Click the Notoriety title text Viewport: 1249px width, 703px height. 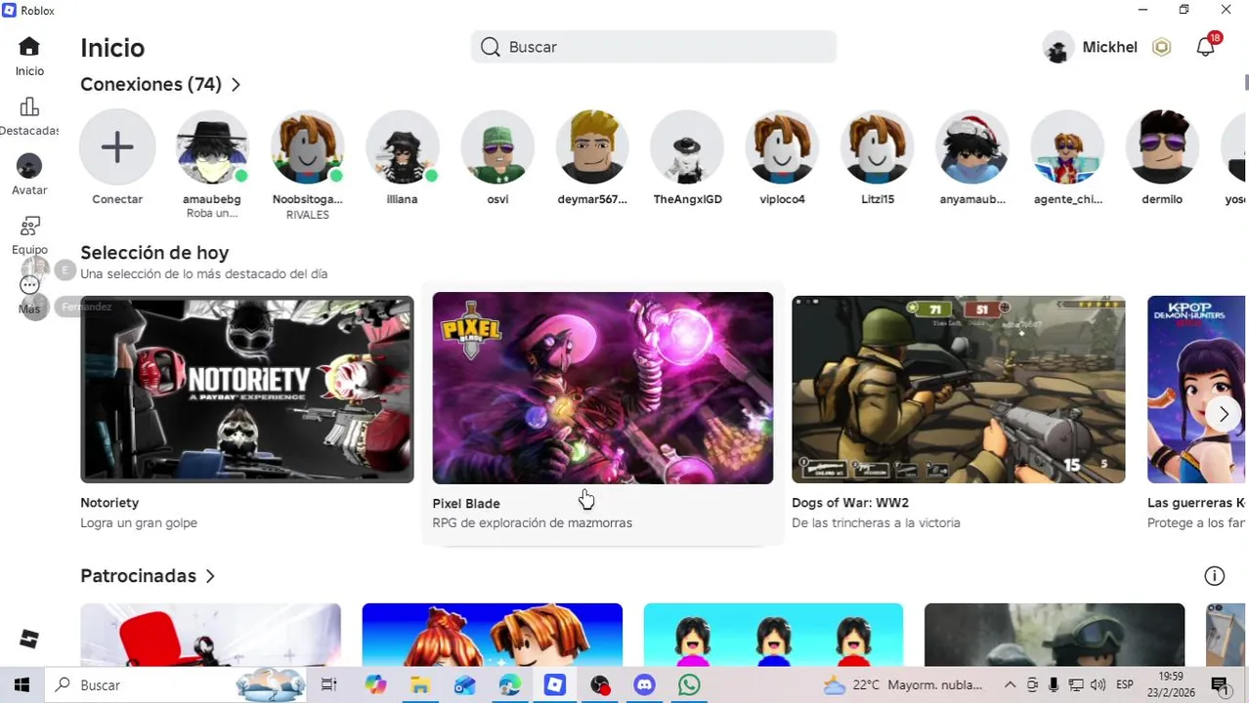[x=109, y=503]
